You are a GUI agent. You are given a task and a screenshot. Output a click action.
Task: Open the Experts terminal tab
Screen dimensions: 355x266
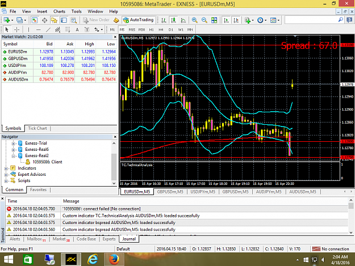[x=109, y=239]
